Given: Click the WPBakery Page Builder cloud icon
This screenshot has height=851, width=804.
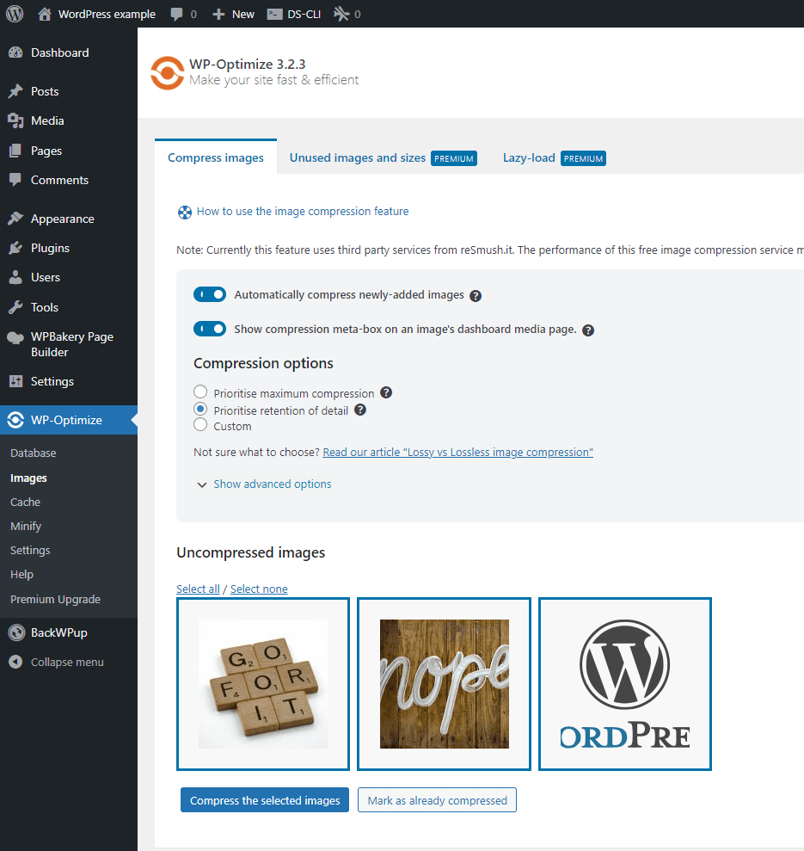Looking at the screenshot, I should click(15, 337).
